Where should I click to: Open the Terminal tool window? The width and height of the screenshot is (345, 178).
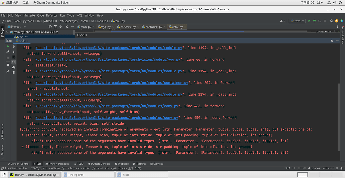point(139,164)
